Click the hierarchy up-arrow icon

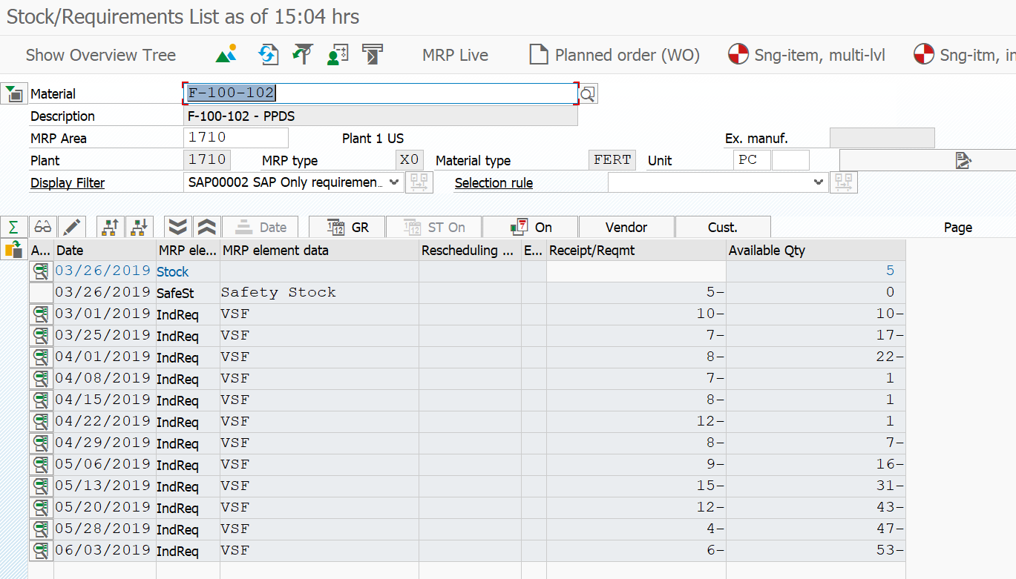[111, 227]
